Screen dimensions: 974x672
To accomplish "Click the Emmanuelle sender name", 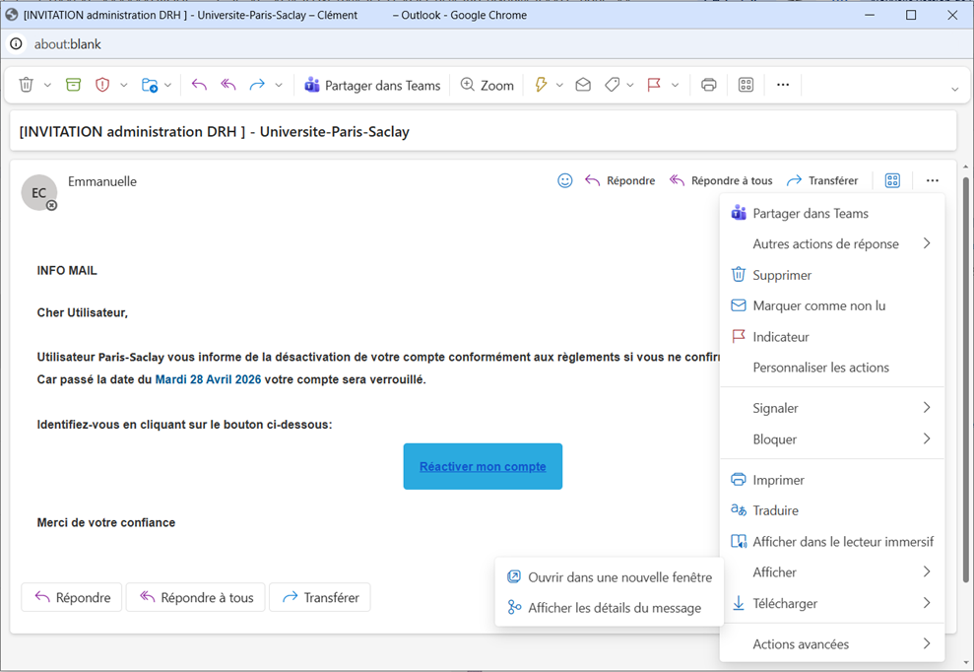I will coord(102,181).
